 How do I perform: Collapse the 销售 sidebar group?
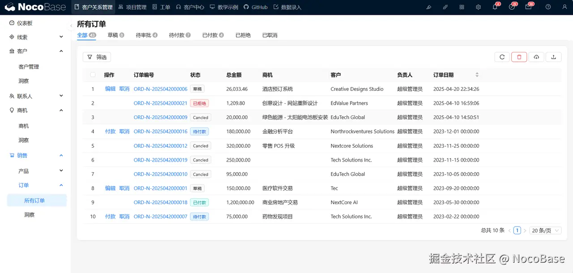click(61, 155)
